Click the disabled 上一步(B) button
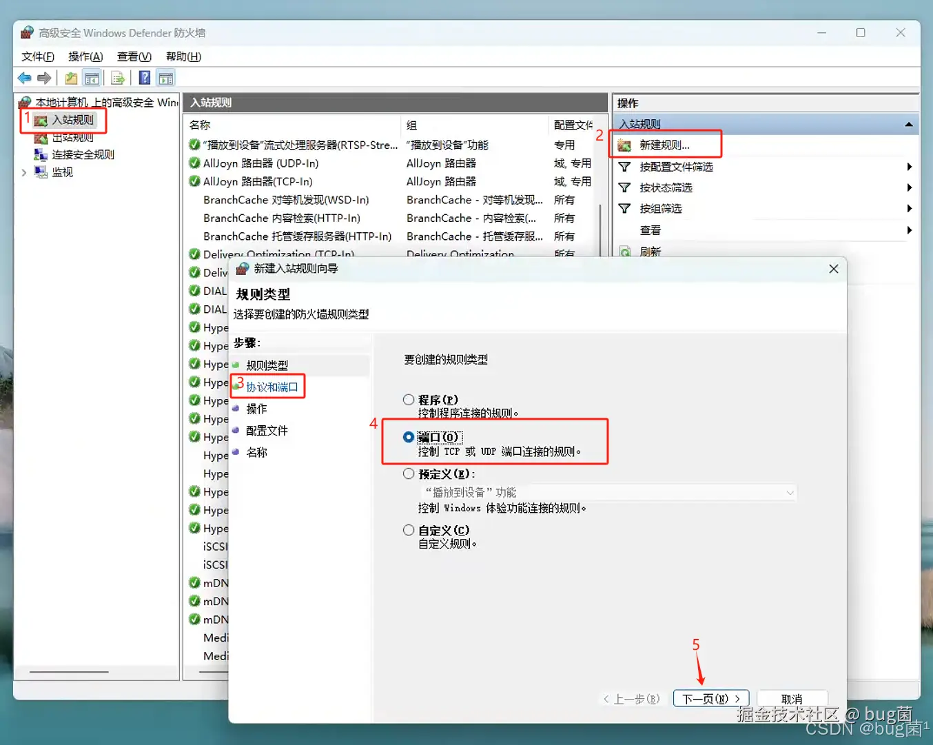Image resolution: width=933 pixels, height=745 pixels. point(631,699)
